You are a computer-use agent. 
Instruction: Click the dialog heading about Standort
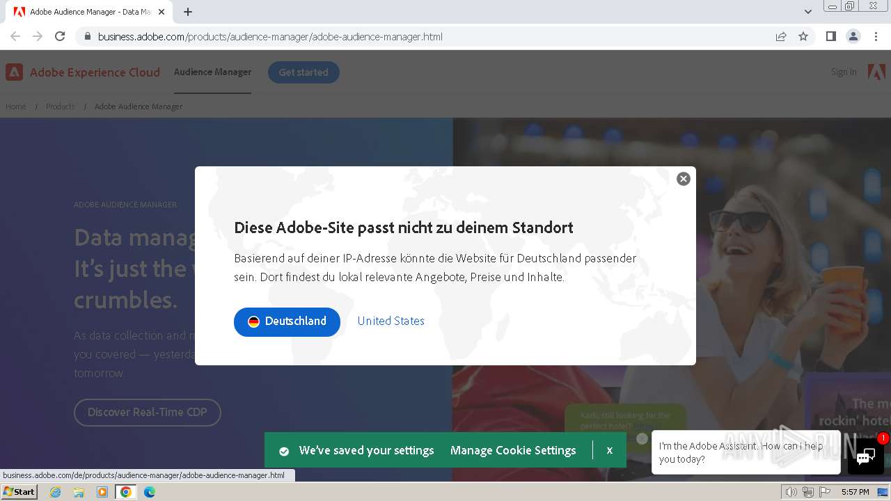404,228
